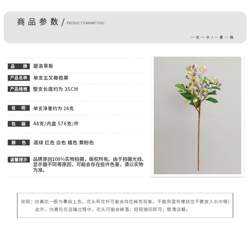Viewport: 249px width, 225px height.
Task: Click the 48支/内盒 576支/件 packaging text
Action: (56, 124)
